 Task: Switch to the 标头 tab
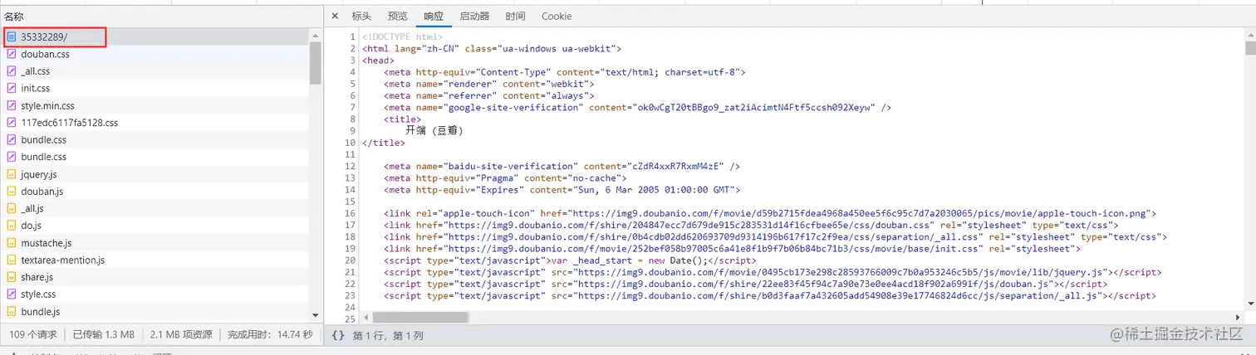tap(361, 17)
